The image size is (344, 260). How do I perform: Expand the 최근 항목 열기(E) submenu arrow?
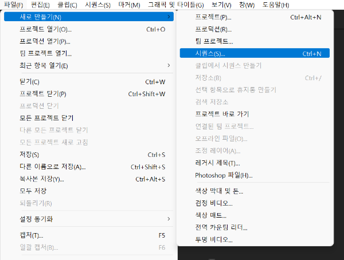[169, 65]
